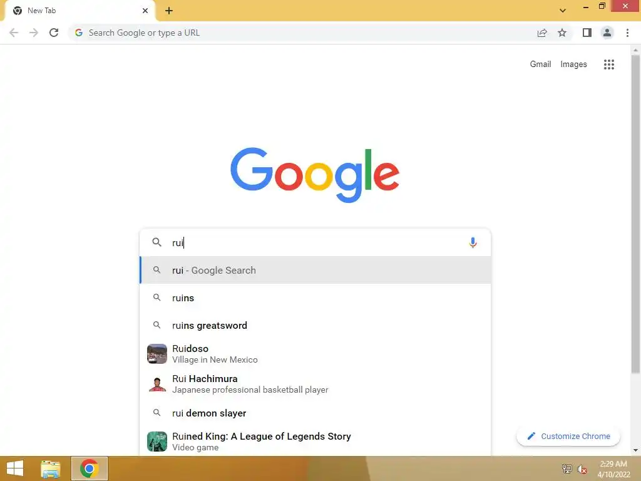Open the Google apps grid
The image size is (641, 481).
click(608, 65)
